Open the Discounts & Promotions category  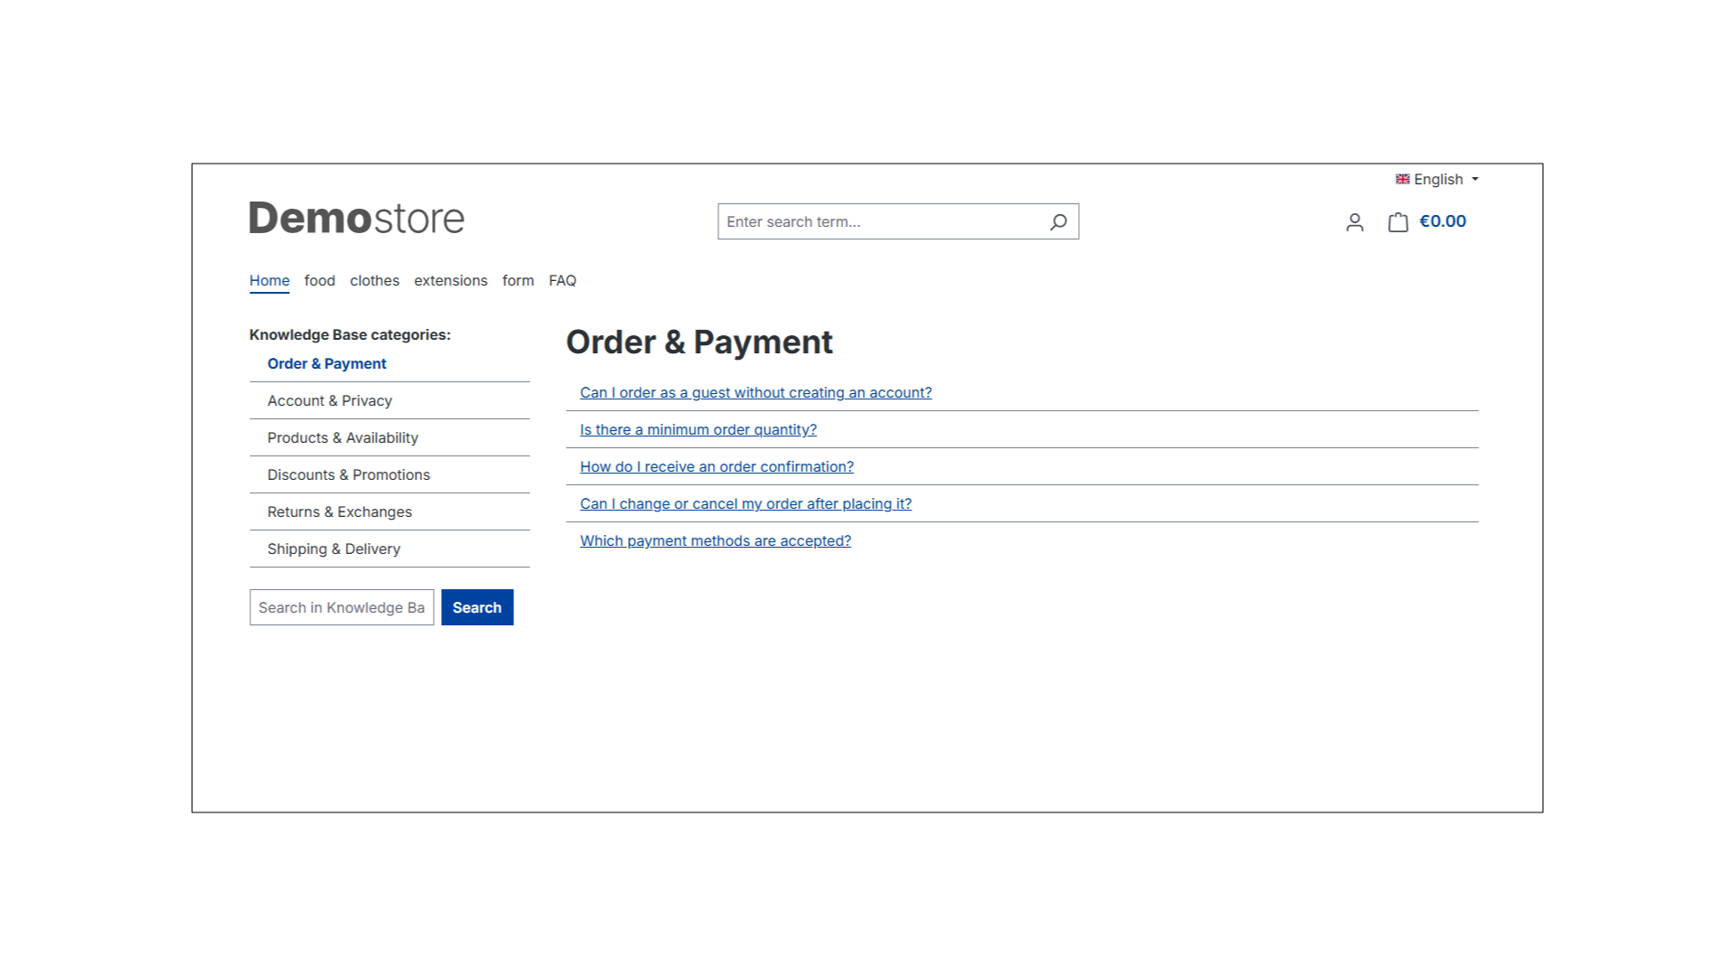(348, 475)
